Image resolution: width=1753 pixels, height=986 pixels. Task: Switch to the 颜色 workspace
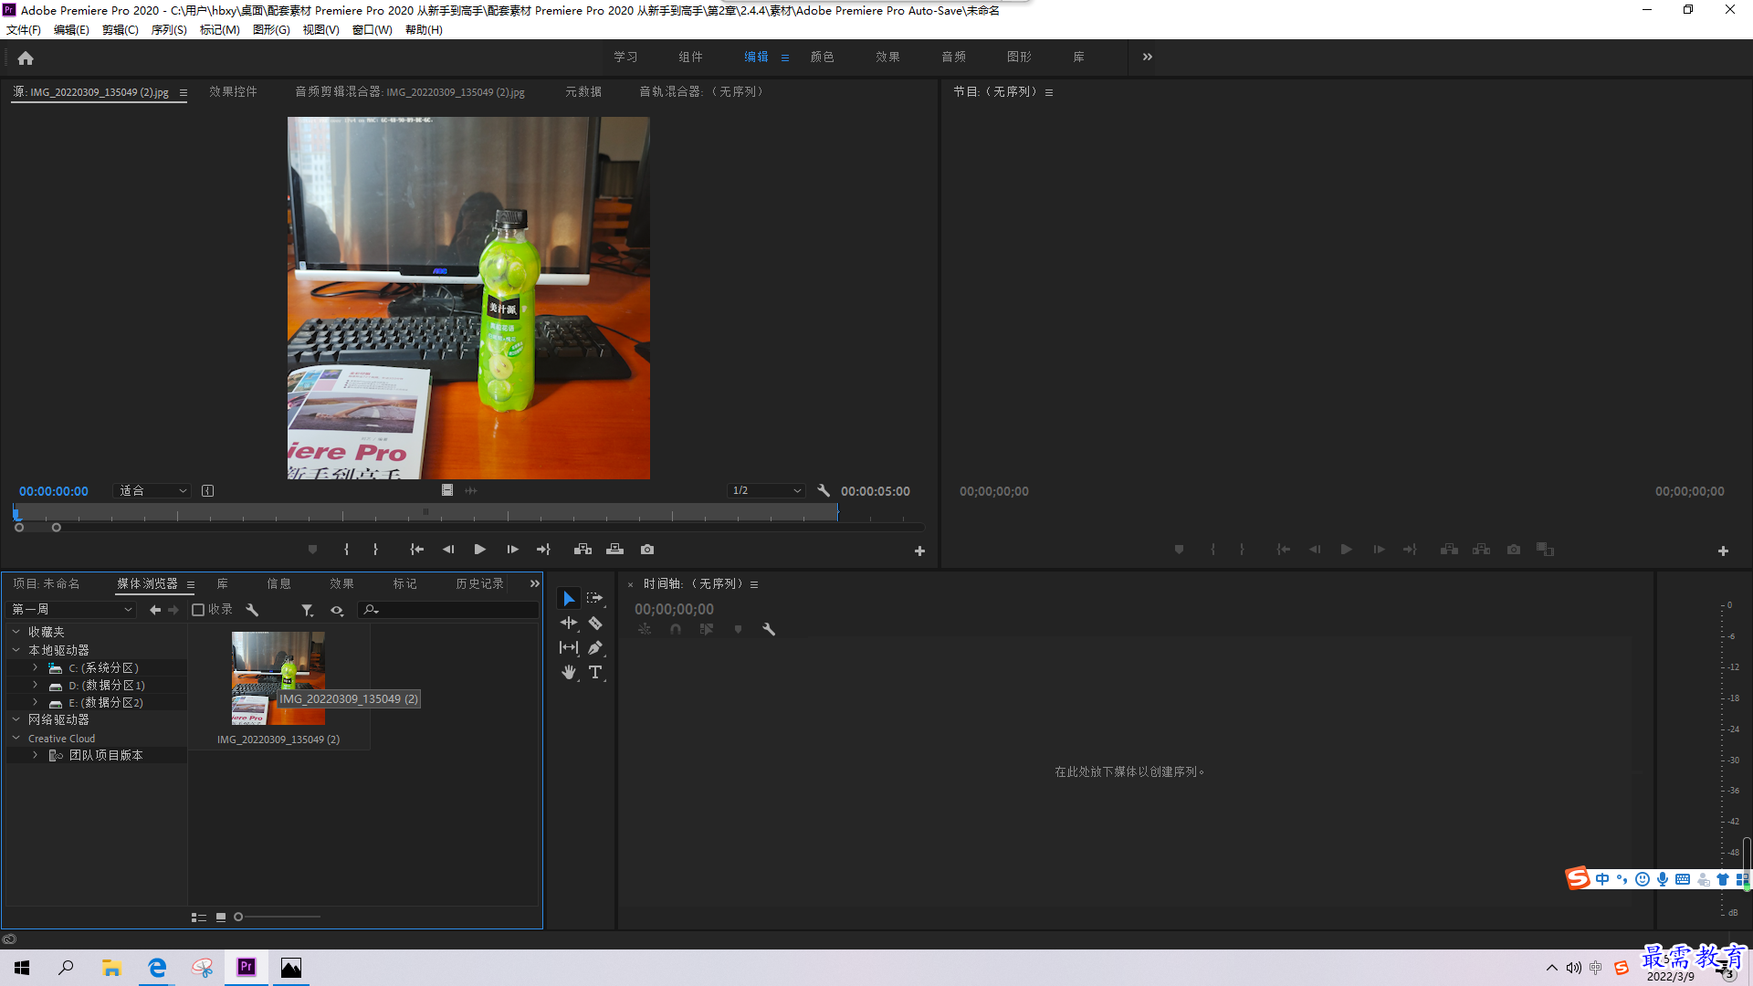pyautogui.click(x=822, y=57)
